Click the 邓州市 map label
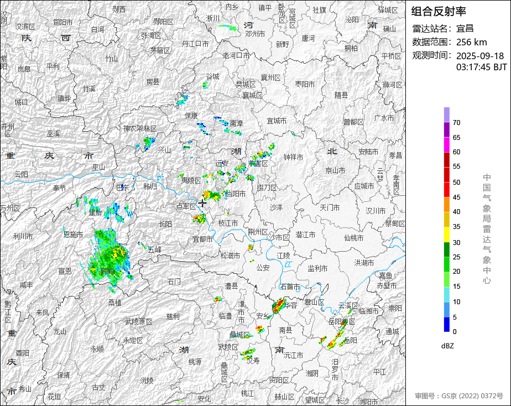 255,34
